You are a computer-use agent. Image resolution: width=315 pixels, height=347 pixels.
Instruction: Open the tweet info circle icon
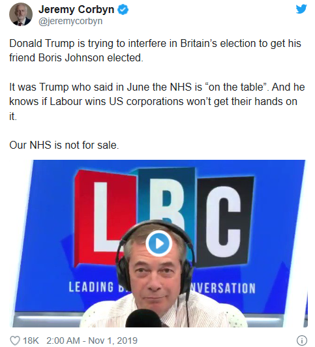coord(302,340)
